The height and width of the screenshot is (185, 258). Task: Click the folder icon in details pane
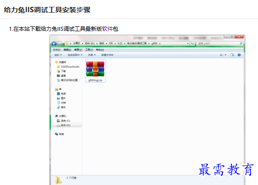pos(58,180)
